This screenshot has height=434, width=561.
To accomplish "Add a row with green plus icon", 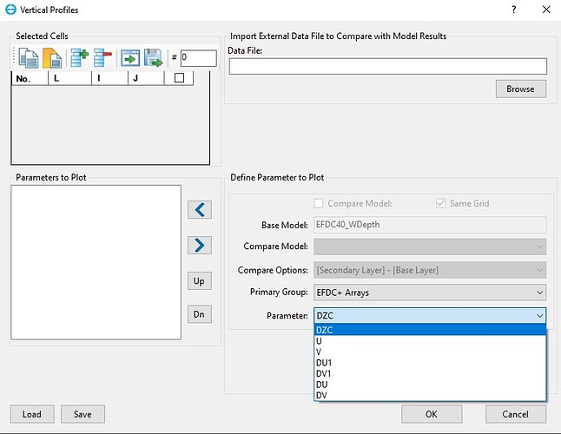I will pos(79,58).
